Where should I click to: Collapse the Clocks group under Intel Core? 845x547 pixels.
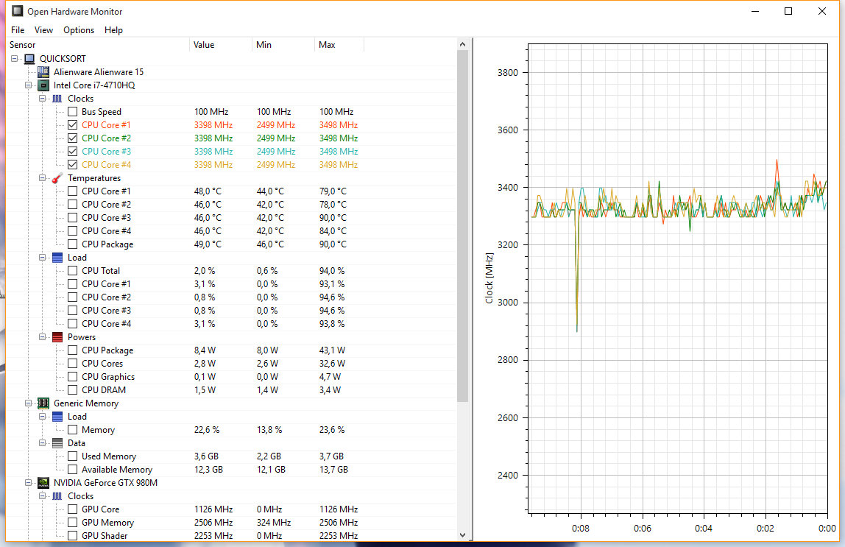[43, 99]
